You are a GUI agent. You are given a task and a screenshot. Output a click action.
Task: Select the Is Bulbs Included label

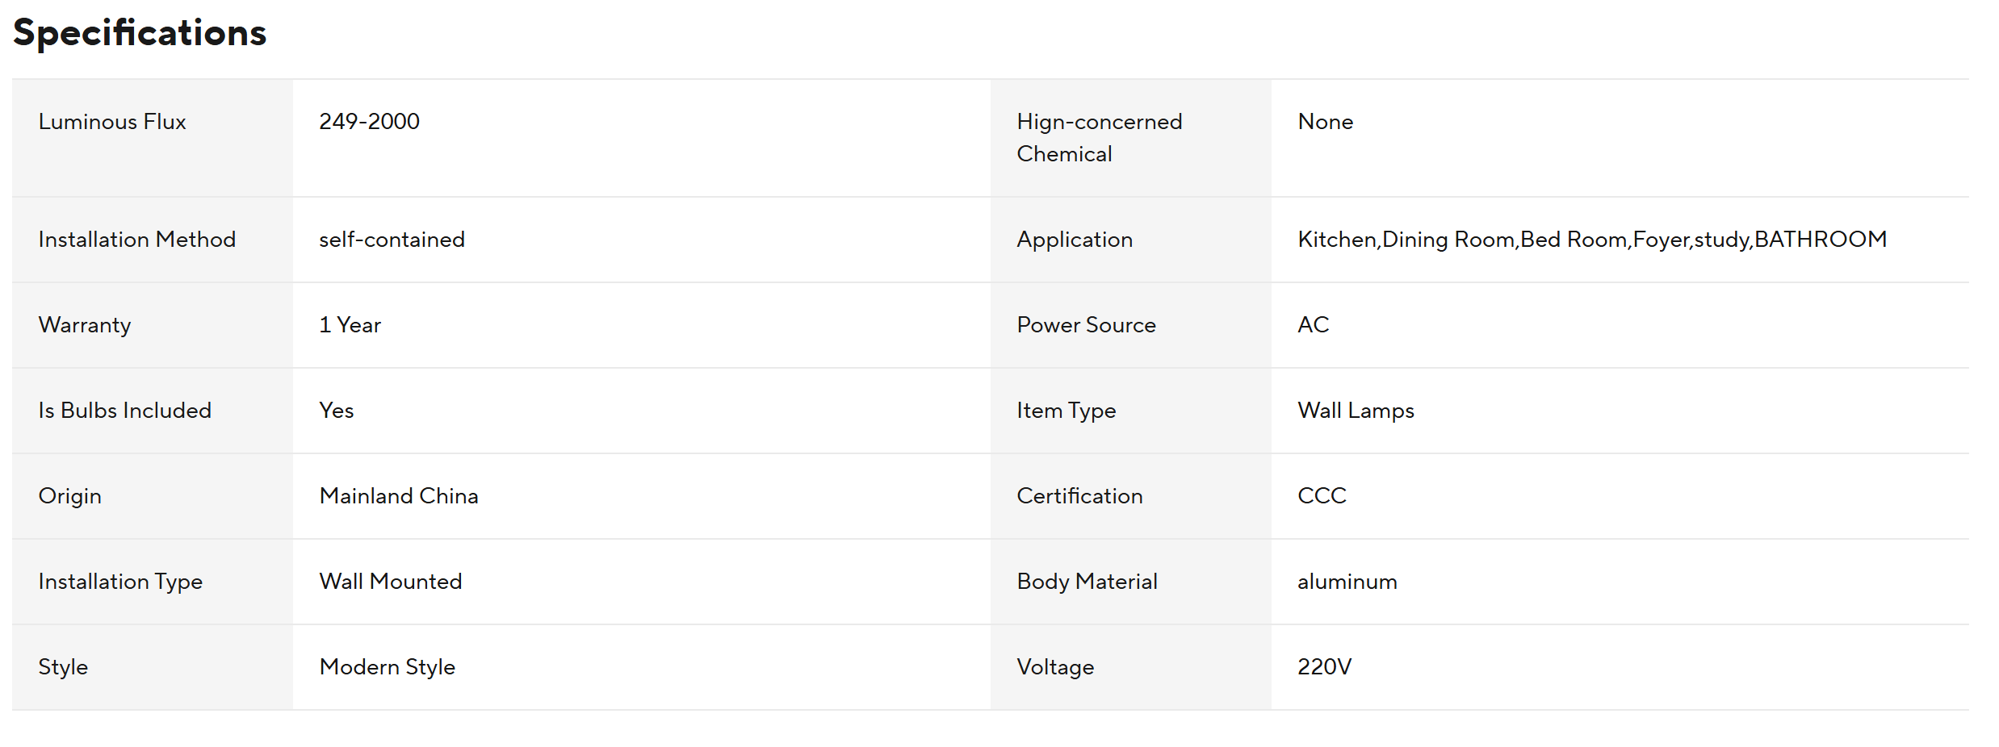[x=125, y=411]
